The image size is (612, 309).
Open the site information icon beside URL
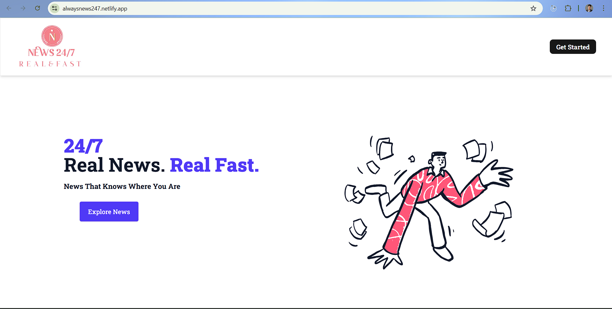55,8
